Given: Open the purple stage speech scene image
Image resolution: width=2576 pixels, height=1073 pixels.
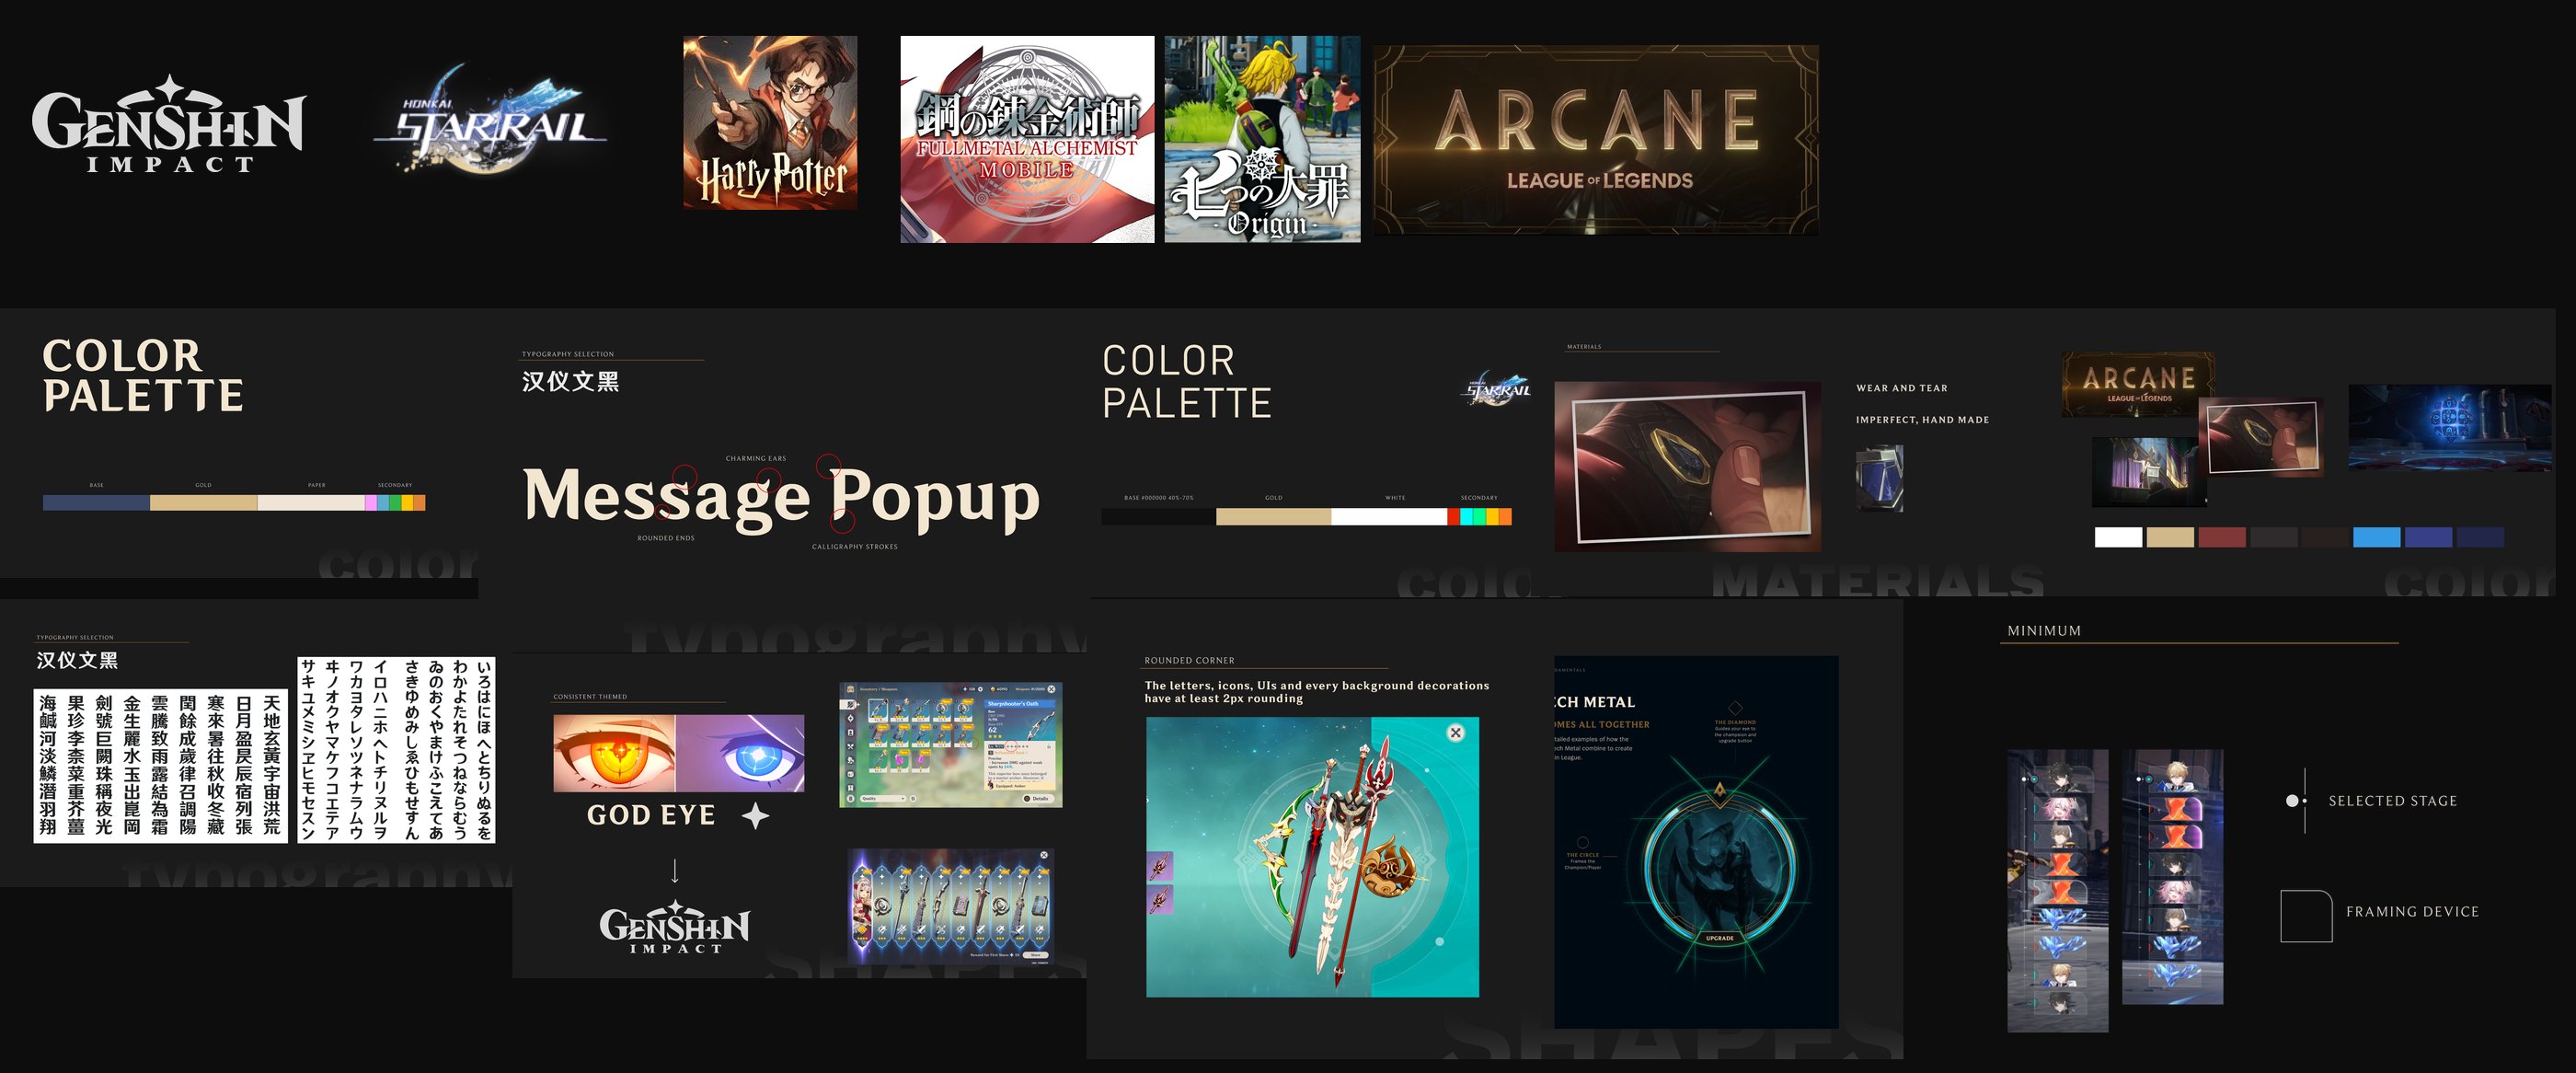Looking at the screenshot, I should (2147, 471).
